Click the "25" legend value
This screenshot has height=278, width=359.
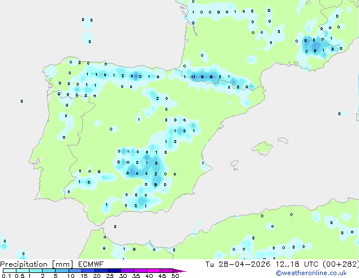[x=110, y=276]
